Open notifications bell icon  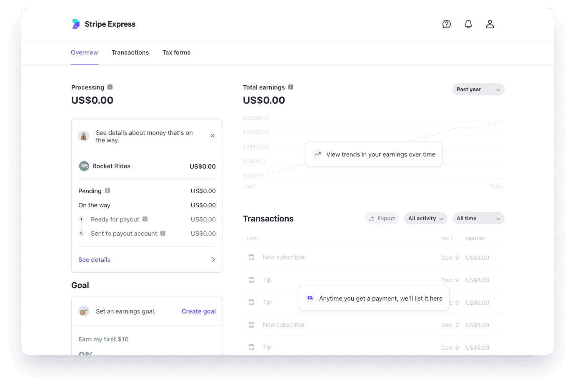(x=468, y=24)
